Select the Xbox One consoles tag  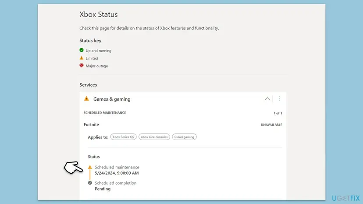(x=154, y=137)
